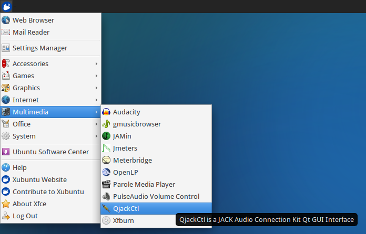This screenshot has height=234, width=366.
Task: Click the OpenLP icon
Action: pyautogui.click(x=107, y=173)
